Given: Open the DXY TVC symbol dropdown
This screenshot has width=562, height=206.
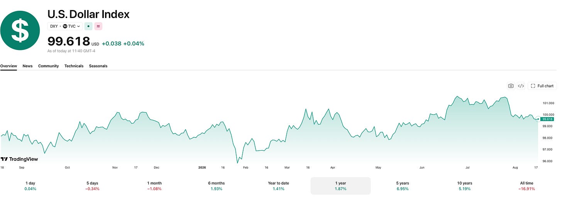Looking at the screenshot, I should coord(65,26).
